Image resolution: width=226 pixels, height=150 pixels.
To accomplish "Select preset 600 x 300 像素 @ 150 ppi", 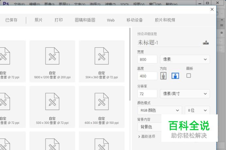I will coord(102,107).
